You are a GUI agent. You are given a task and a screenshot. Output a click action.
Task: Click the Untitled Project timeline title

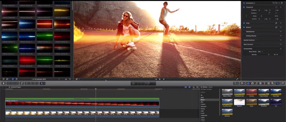pyautogui.click(x=16, y=87)
